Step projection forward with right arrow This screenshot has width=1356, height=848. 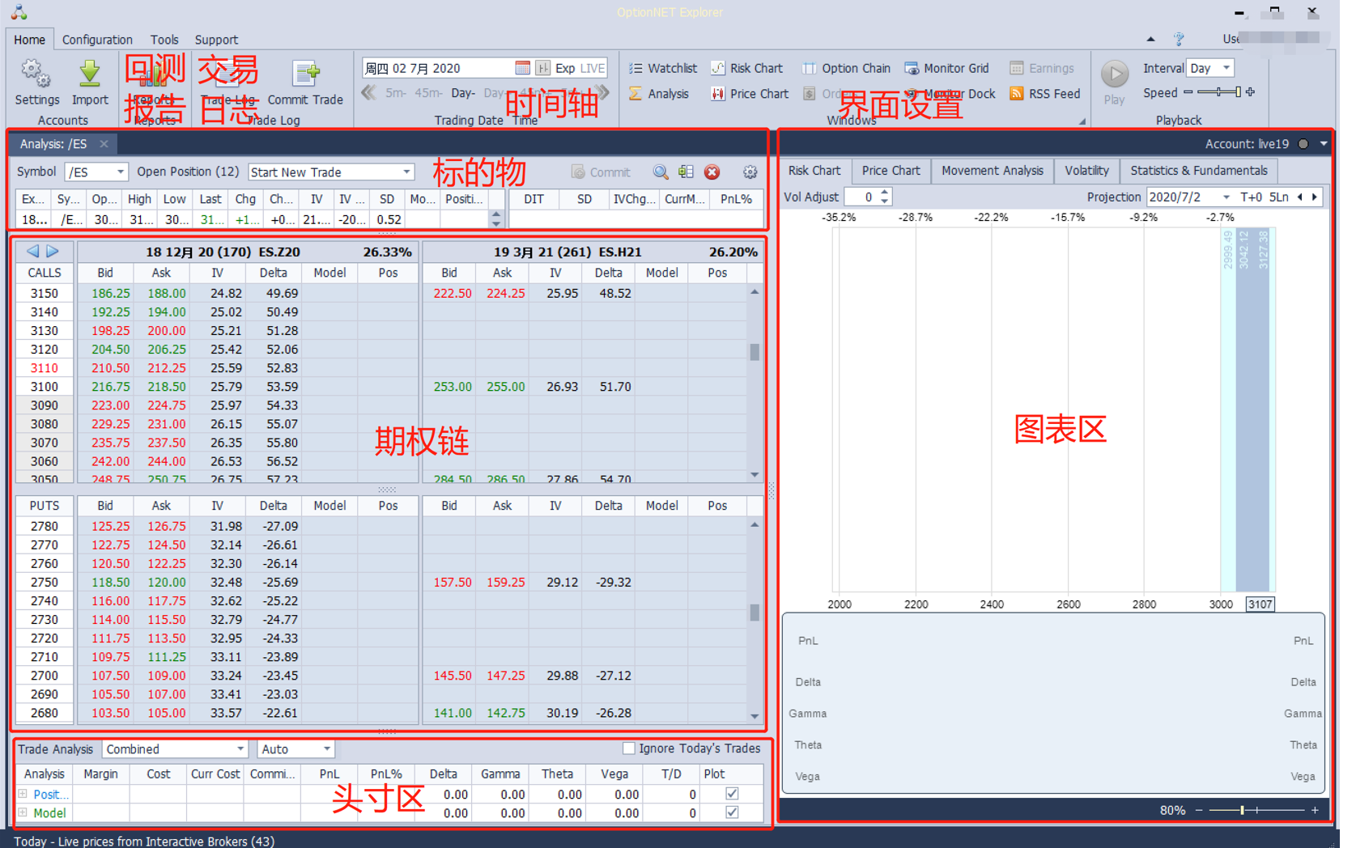tap(1315, 197)
